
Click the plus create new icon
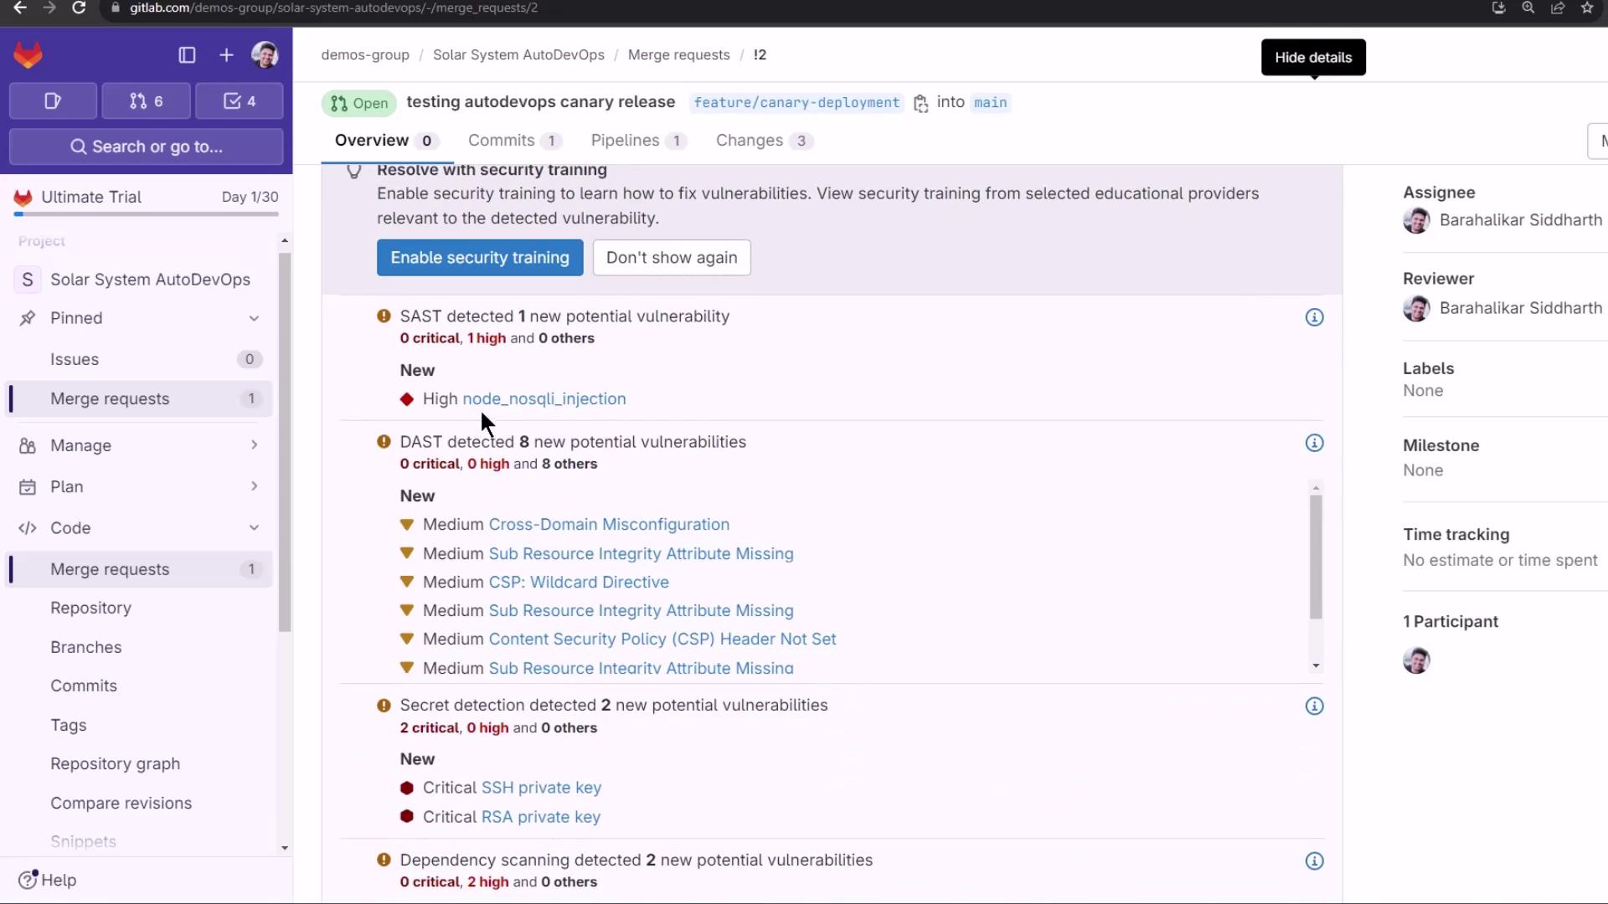tap(226, 55)
